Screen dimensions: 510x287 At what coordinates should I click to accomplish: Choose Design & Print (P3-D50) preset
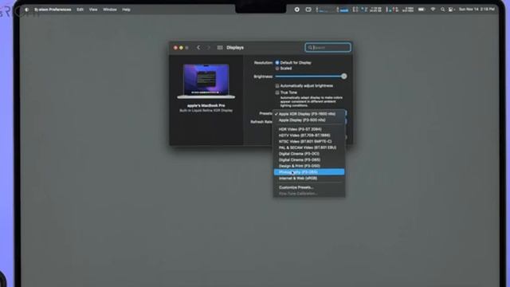coord(309,166)
